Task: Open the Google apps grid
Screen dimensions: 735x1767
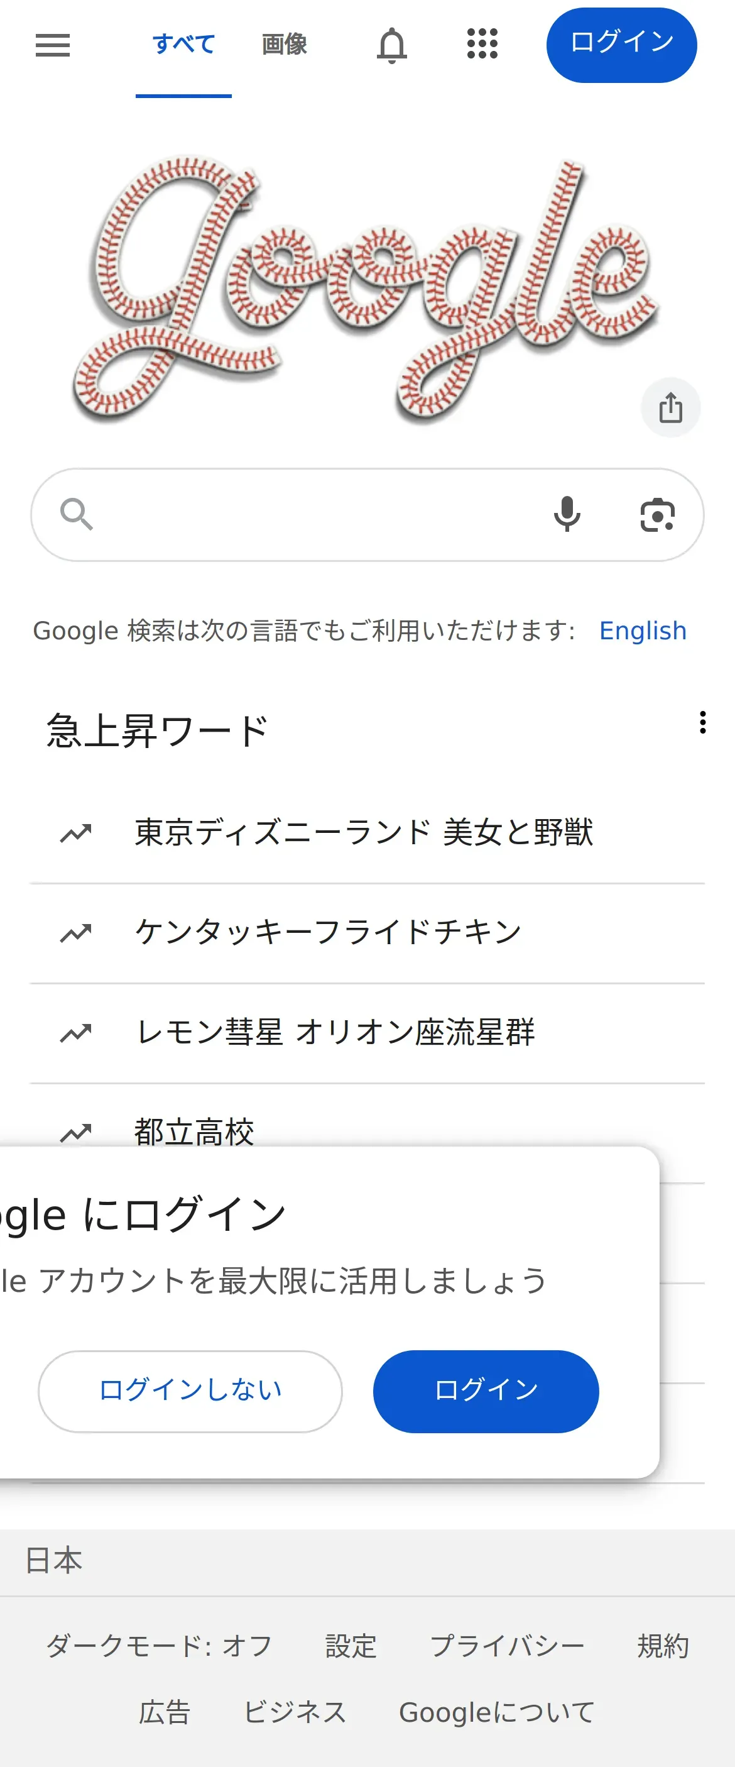Action: coord(482,44)
